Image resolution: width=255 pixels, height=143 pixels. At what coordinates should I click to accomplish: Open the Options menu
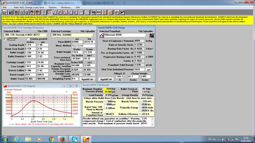[x=53, y=7]
